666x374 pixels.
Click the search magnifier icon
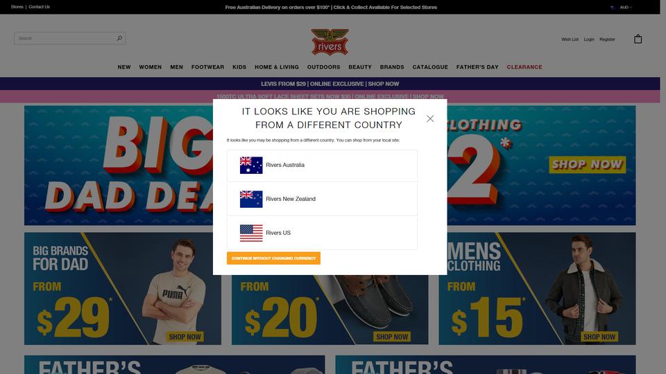tap(119, 38)
